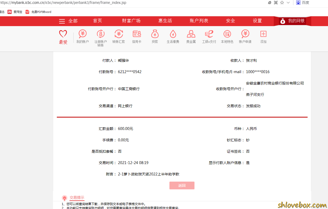Click the IE compatibility mode icon
328x209 pixels.
(x=270, y=3)
